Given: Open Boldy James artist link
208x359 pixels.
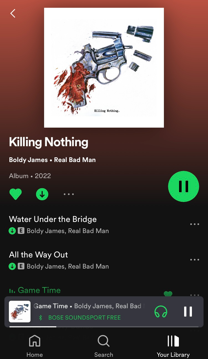Looking at the screenshot, I should [x=28, y=160].
